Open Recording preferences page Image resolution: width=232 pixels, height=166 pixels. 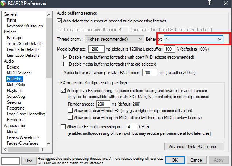(16, 108)
